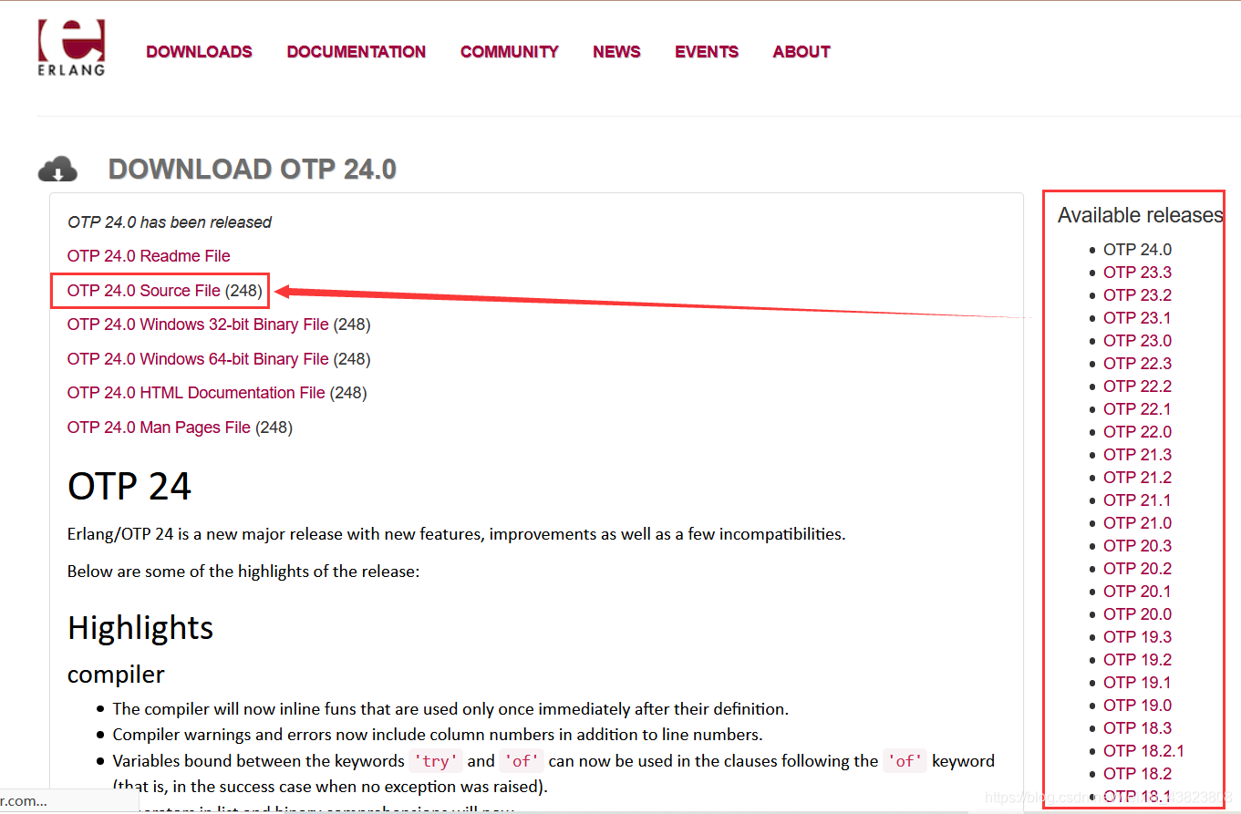1241x814 pixels.
Task: Select OTP 20.0 release
Action: [1137, 614]
